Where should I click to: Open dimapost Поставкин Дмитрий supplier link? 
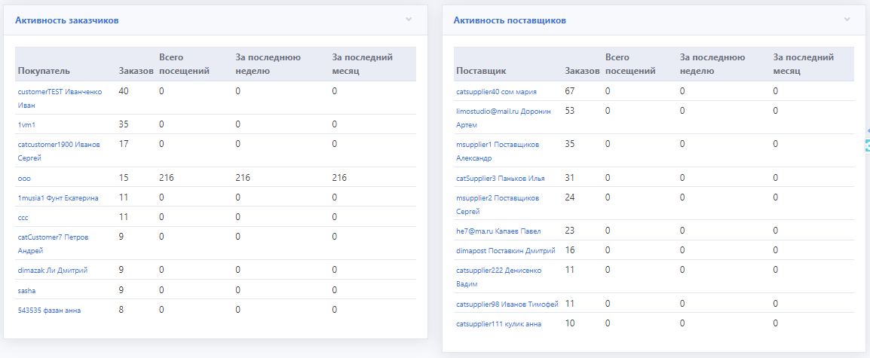[506, 250]
